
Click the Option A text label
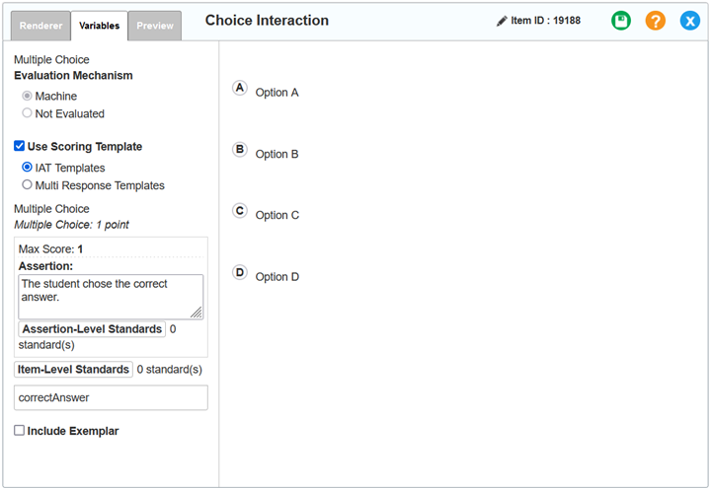pos(277,93)
